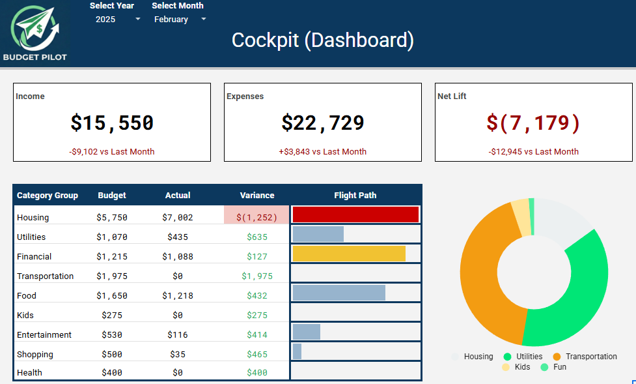Click Housing's red Flight Path bar

click(355, 214)
